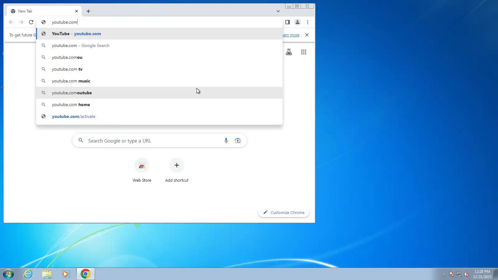Follow the Learn more link in info bar
The width and height of the screenshot is (498, 280).
click(291, 35)
